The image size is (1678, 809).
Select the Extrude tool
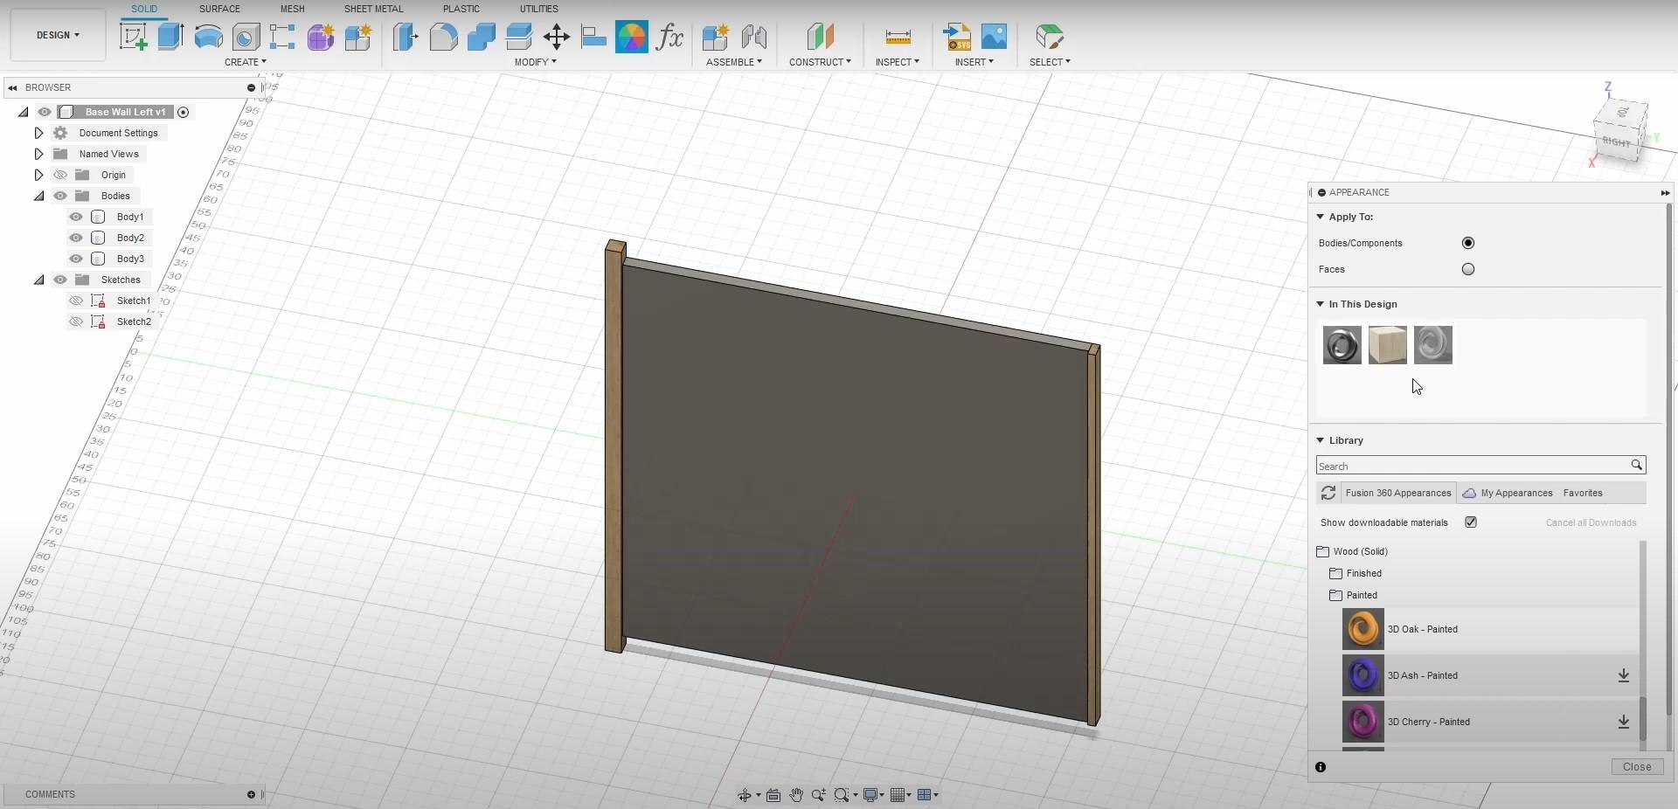170,37
